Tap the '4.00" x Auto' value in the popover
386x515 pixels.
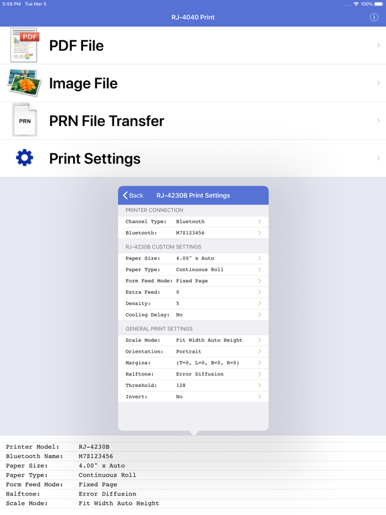tap(195, 258)
